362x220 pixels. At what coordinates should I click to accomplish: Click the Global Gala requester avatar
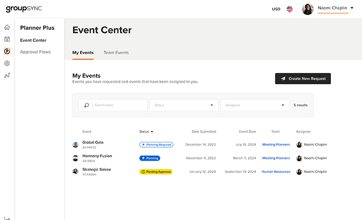click(x=76, y=145)
